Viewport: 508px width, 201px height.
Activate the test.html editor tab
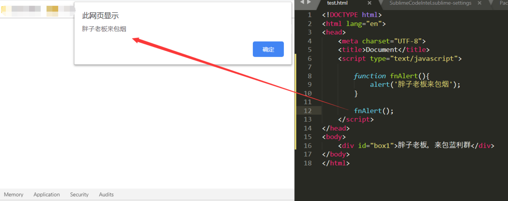click(338, 3)
